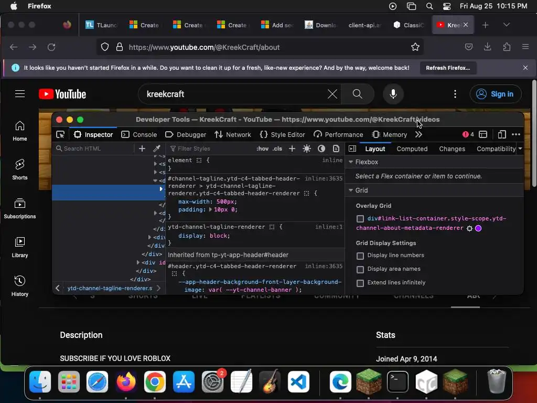
Task: Enable Display area names
Action: [x=360, y=270]
